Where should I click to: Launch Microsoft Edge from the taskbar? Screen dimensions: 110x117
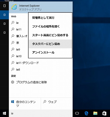point(86,113)
